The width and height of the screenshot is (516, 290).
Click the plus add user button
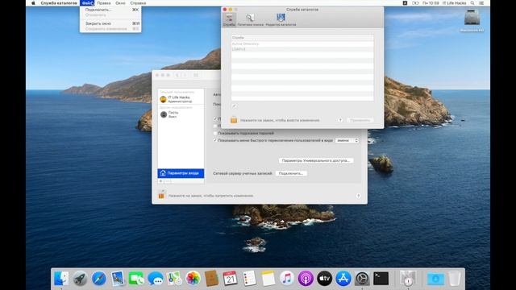click(161, 181)
